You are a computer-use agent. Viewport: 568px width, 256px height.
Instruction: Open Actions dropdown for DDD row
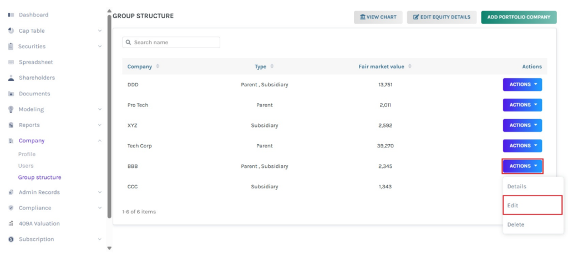pos(522,85)
